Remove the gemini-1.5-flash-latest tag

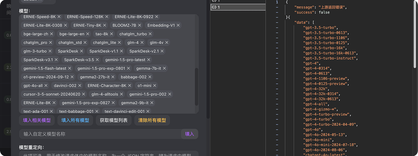[x=69, y=68]
